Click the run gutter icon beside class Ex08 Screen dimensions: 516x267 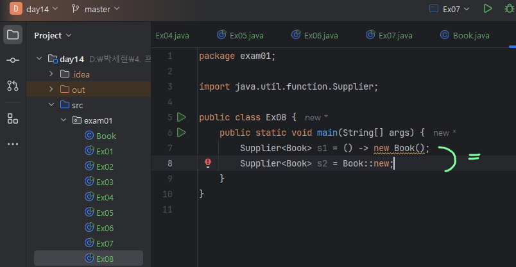pos(181,117)
